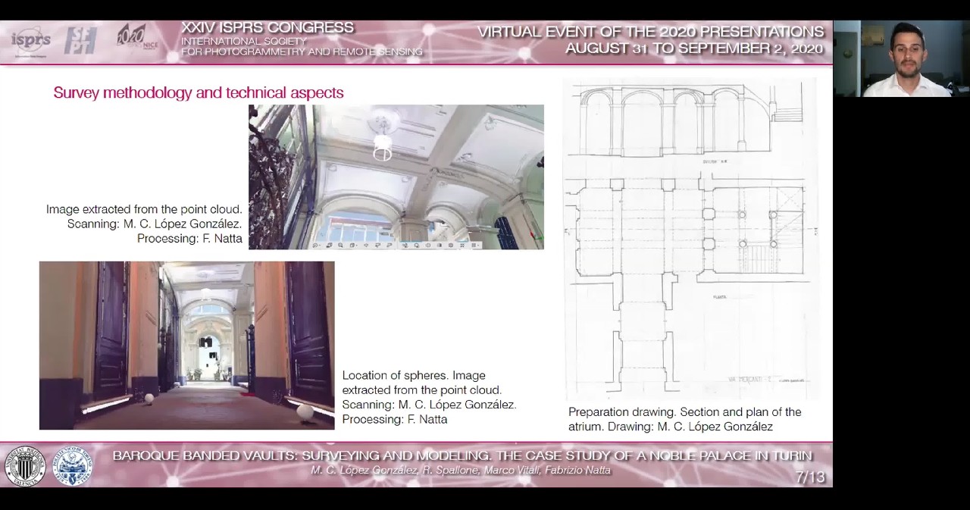Click the SFPT logo in the header
Image resolution: width=970 pixels, height=510 pixels.
coord(80,41)
